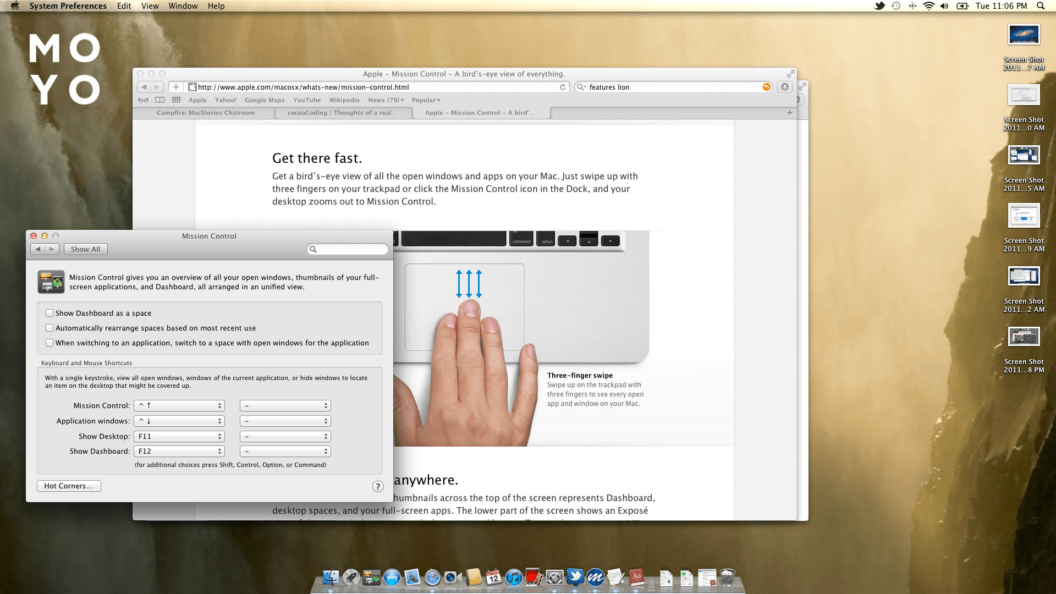Screen dimensions: 1056x594
Task: Open Mission Control keyboard shortcut dropdown
Action: (179, 405)
